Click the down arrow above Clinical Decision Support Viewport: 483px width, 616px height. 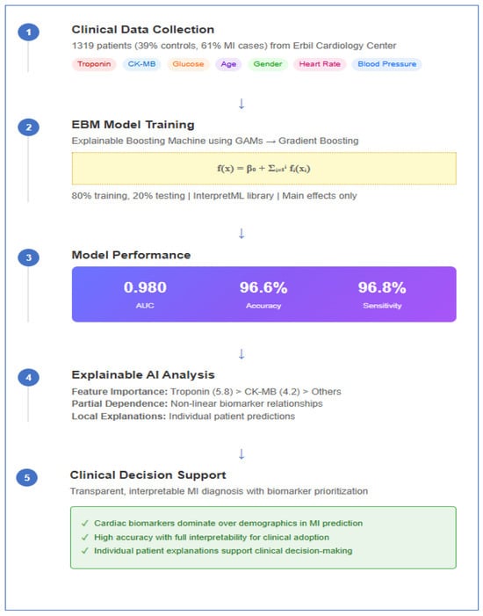[241, 454]
